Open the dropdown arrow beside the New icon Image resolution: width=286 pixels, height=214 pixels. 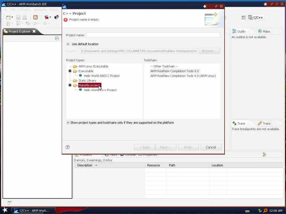12,17
